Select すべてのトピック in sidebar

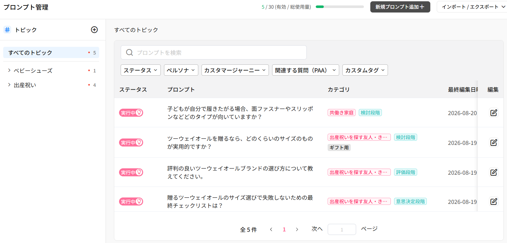51,53
